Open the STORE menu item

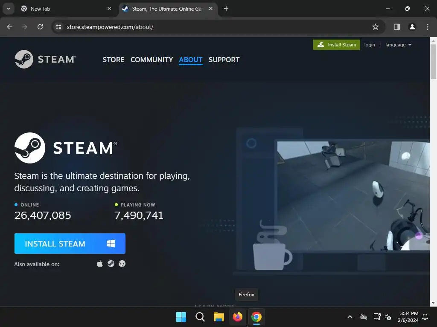click(x=114, y=60)
